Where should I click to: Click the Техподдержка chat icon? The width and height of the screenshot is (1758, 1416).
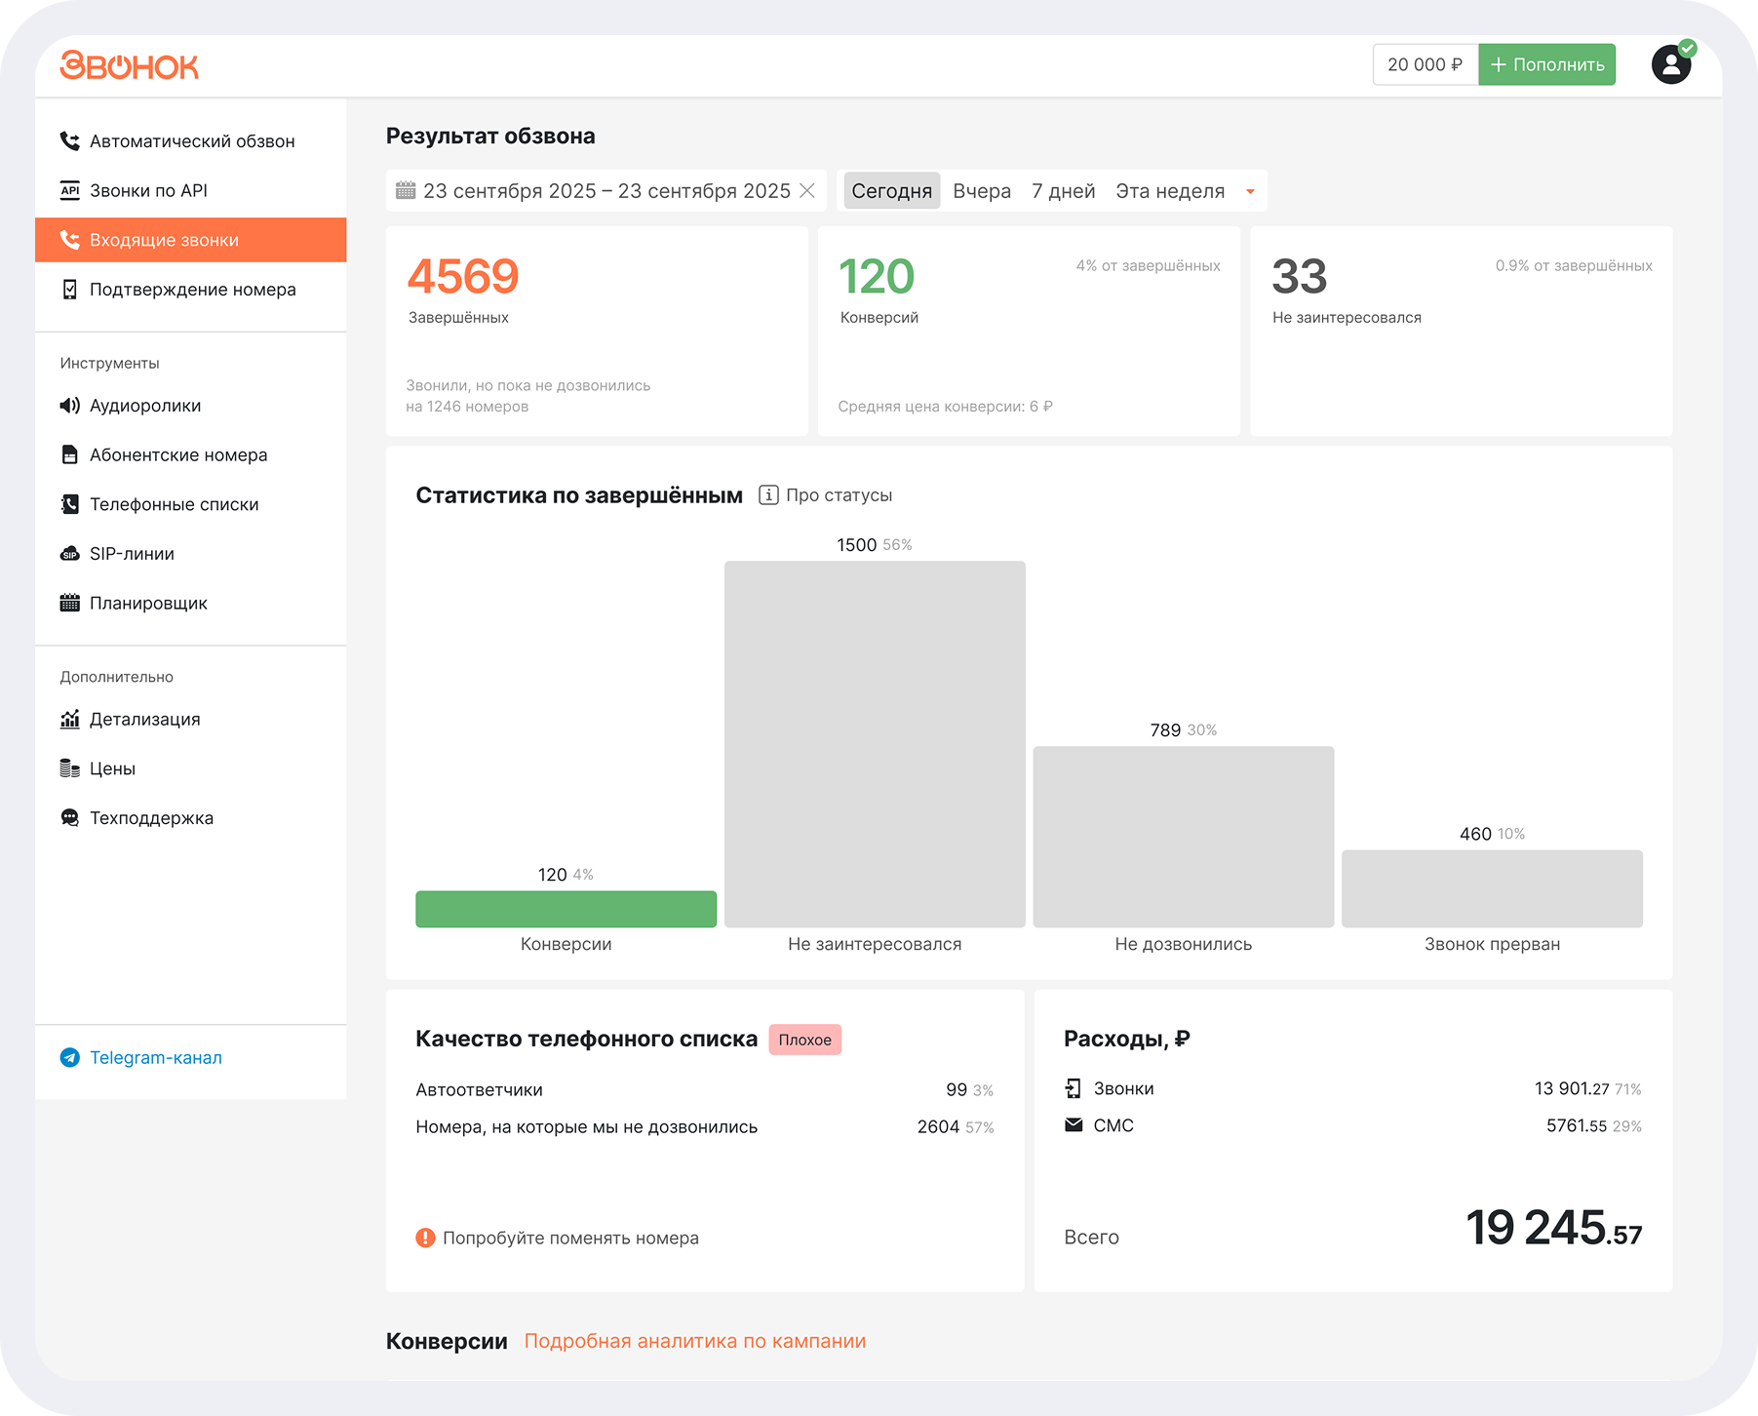[69, 818]
